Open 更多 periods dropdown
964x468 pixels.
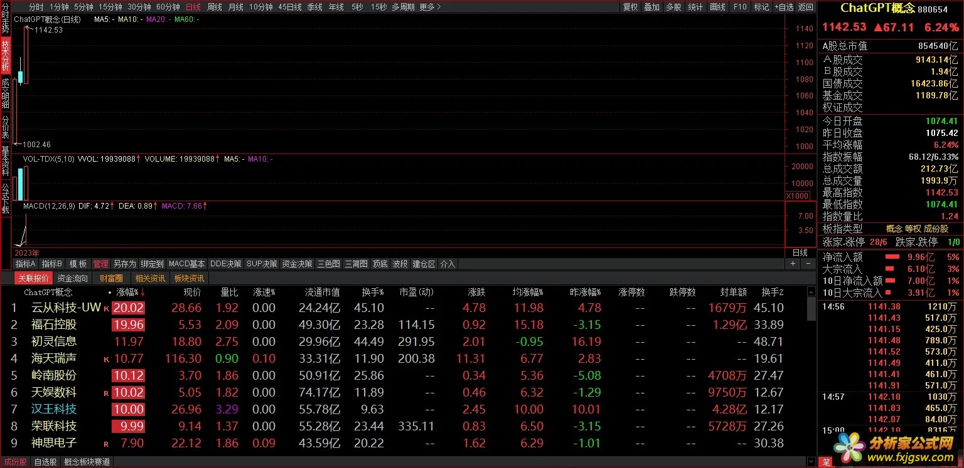coord(430,7)
